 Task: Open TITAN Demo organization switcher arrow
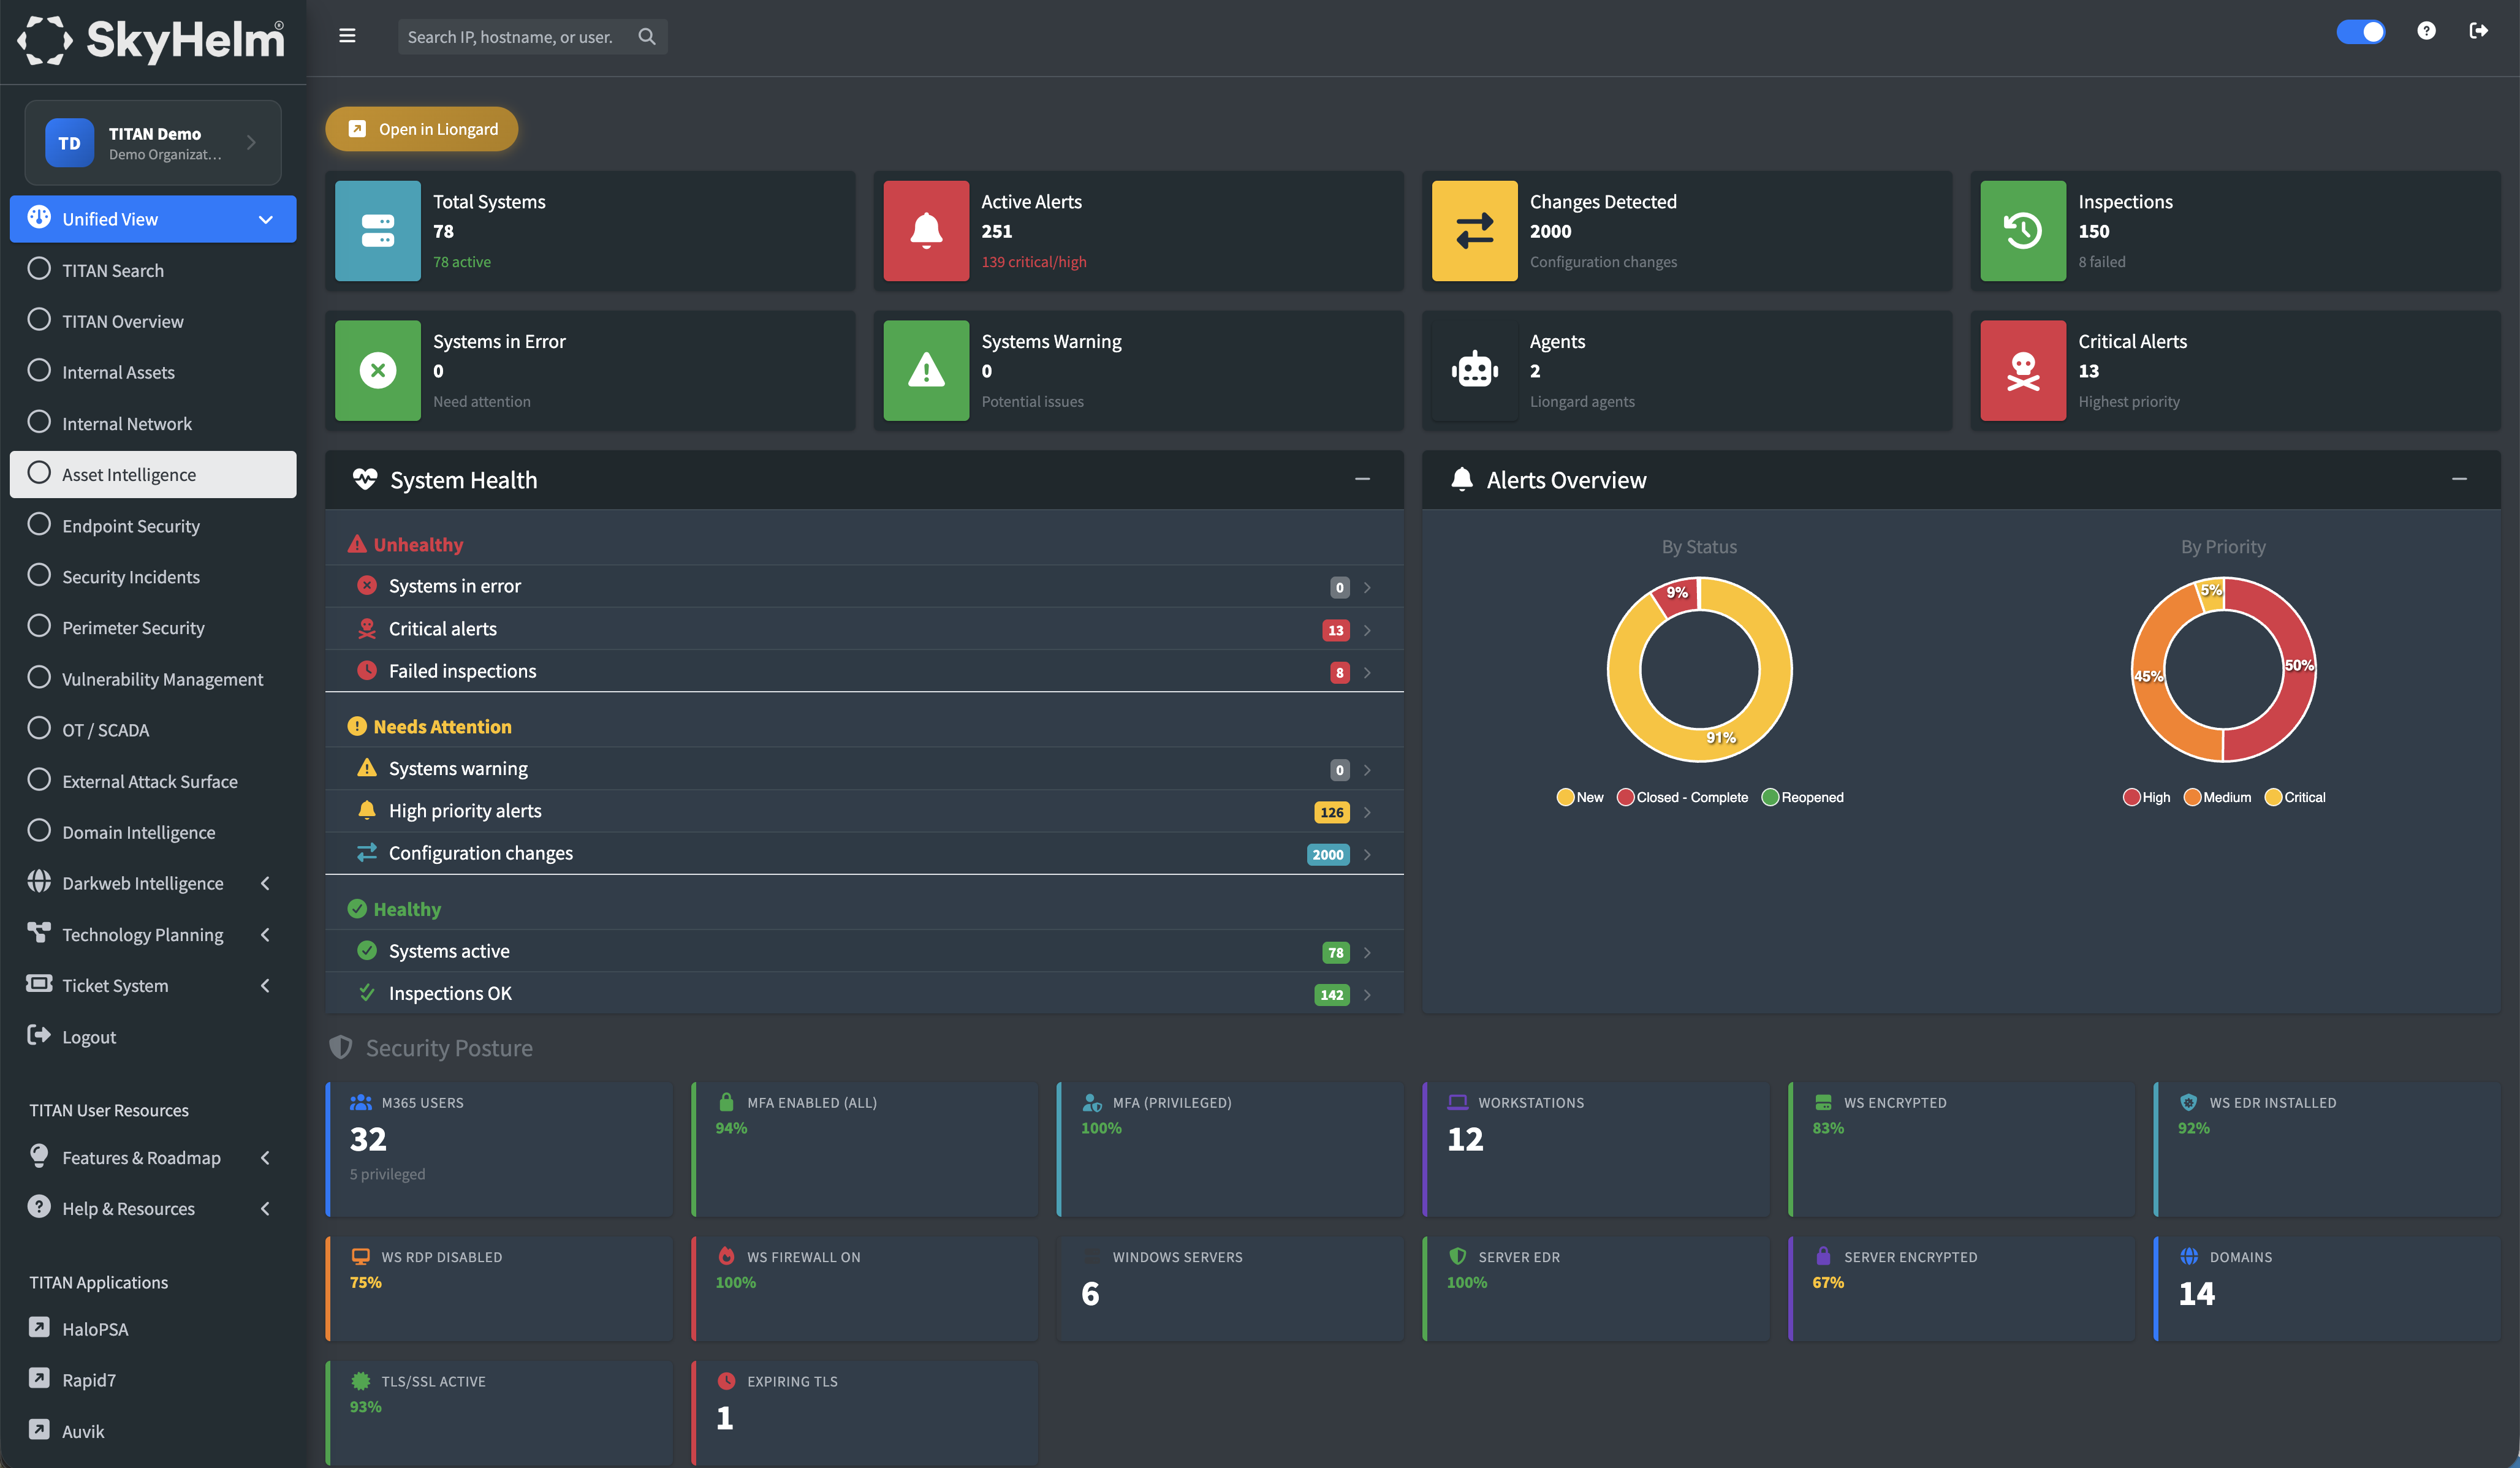pos(251,143)
